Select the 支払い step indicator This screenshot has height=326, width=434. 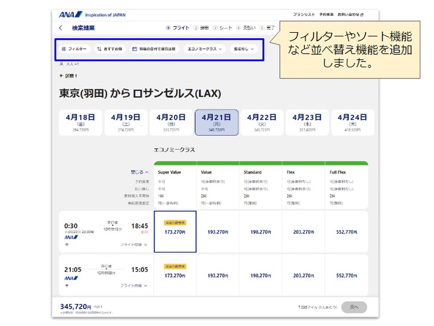(x=246, y=27)
